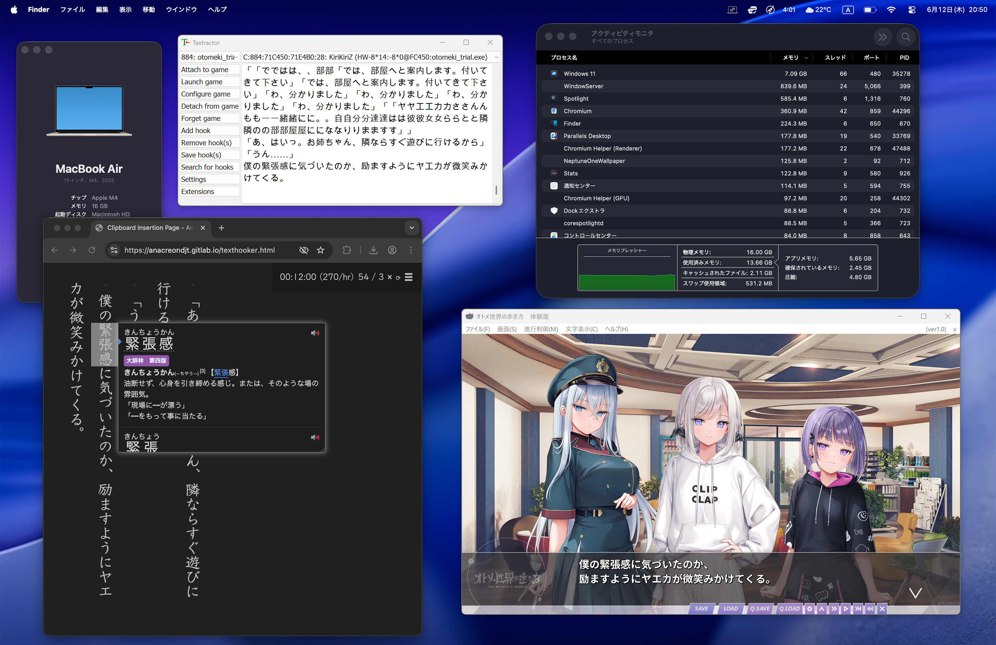Click the double-arrow fast-forward icon in game
Viewport: 996px width, 645px height.
[x=833, y=609]
